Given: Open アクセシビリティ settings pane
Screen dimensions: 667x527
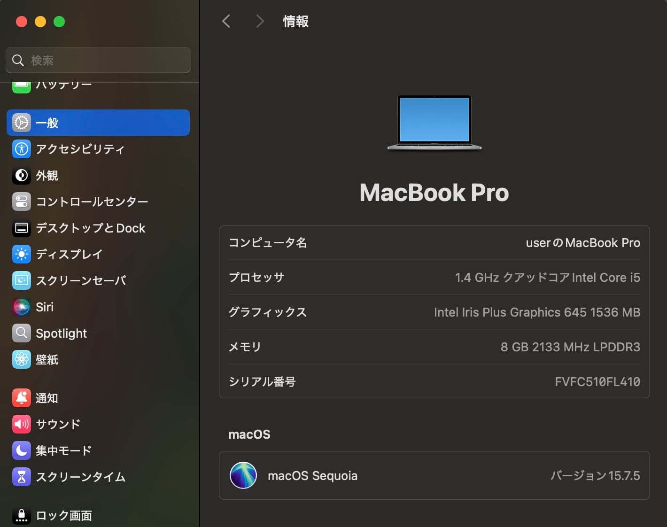Looking at the screenshot, I should pyautogui.click(x=98, y=149).
